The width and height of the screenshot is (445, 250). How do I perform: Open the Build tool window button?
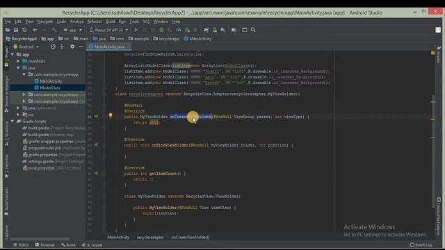(x=68, y=245)
